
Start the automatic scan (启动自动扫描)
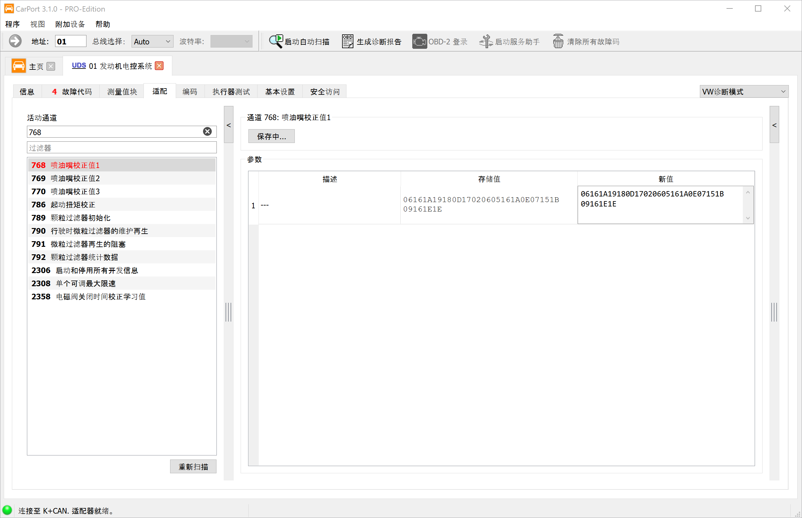click(x=299, y=41)
